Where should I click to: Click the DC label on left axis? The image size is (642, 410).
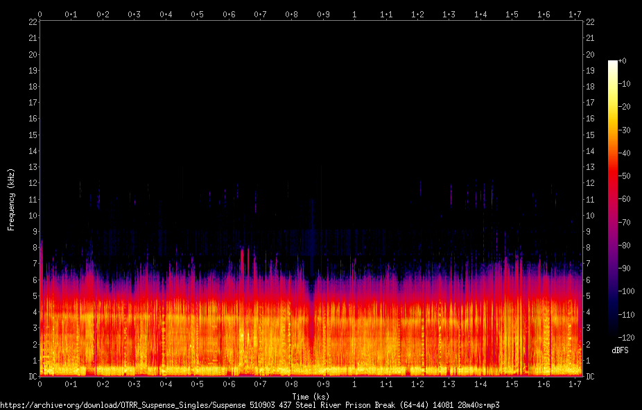33,377
